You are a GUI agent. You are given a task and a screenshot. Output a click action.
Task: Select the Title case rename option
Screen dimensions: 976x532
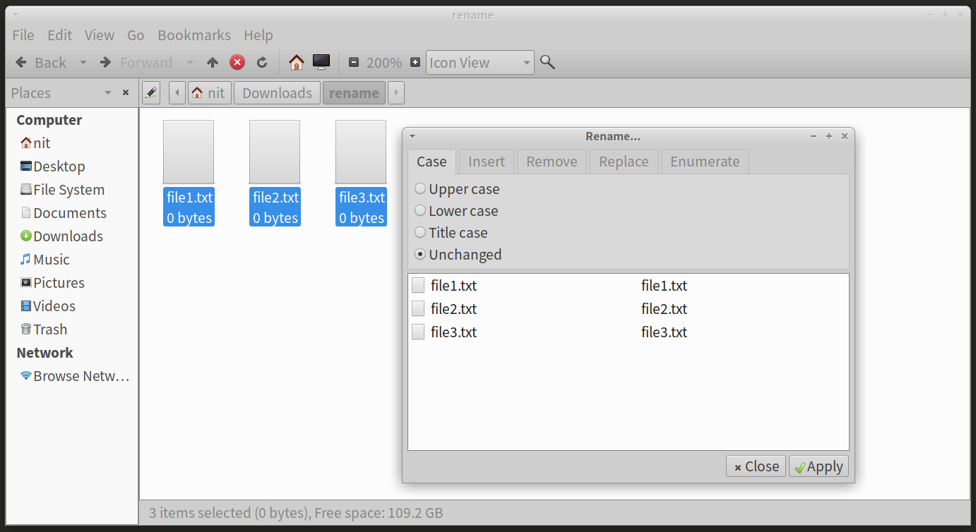[420, 232]
